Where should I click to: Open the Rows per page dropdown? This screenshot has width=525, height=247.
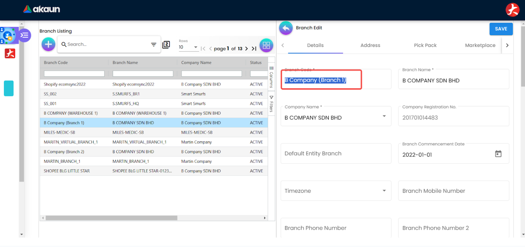[x=195, y=48]
